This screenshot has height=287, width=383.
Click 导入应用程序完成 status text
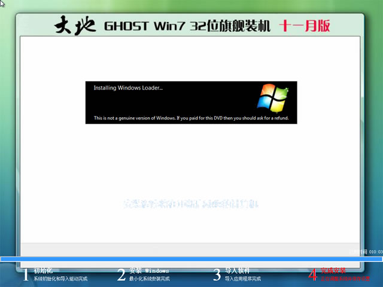tap(243, 279)
